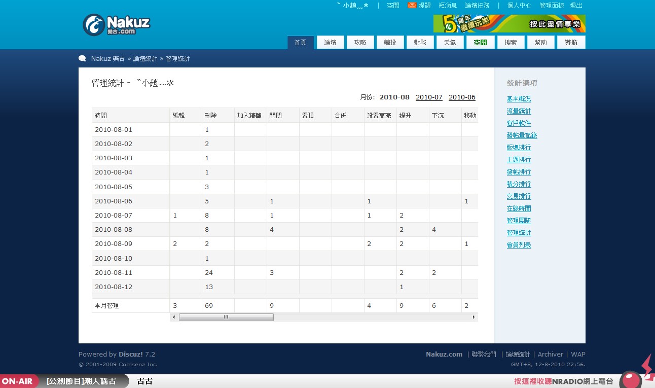655x388 pixels.
Task: Open 會員列表 in sidebar
Action: tap(519, 245)
